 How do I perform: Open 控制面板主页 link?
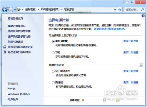[15, 19]
